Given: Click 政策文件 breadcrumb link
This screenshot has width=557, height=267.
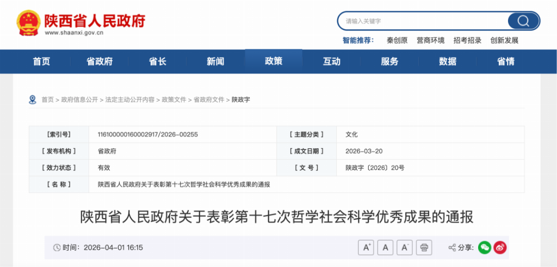Looking at the screenshot, I should coord(172,100).
